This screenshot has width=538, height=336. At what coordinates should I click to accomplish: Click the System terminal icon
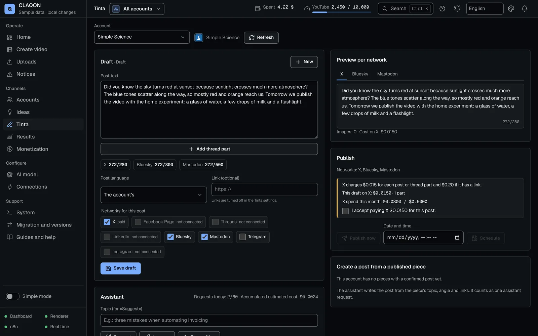pyautogui.click(x=10, y=213)
